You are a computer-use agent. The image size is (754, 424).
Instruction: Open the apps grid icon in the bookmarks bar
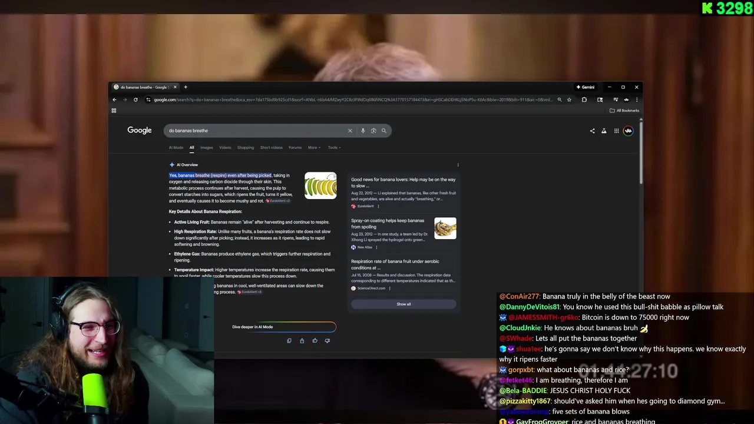coord(114,110)
